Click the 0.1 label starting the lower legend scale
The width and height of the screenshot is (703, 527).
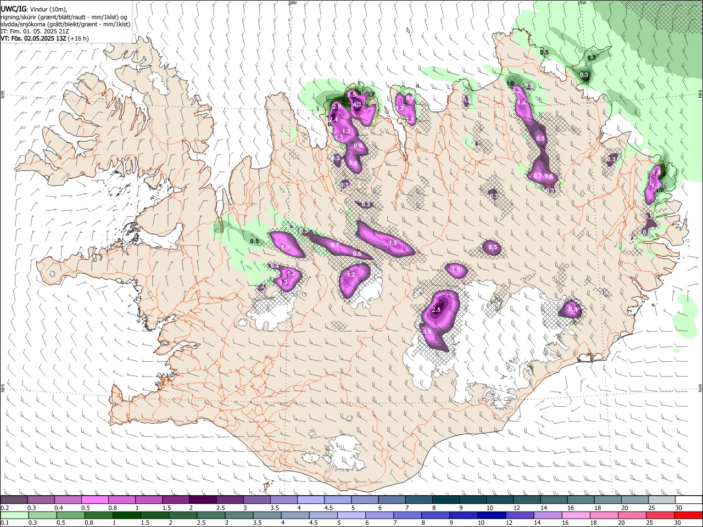pyautogui.click(x=5, y=523)
